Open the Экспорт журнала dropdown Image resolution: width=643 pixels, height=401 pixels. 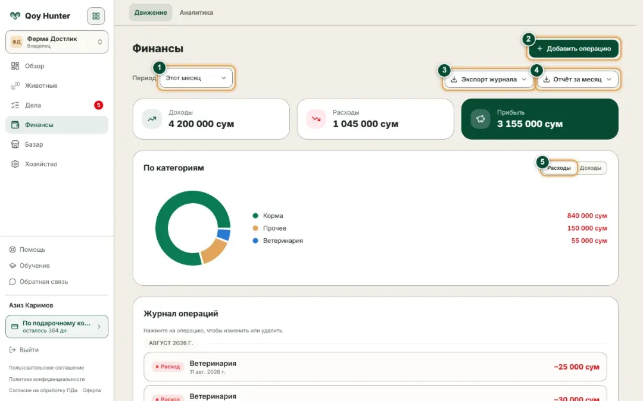pyautogui.click(x=488, y=80)
